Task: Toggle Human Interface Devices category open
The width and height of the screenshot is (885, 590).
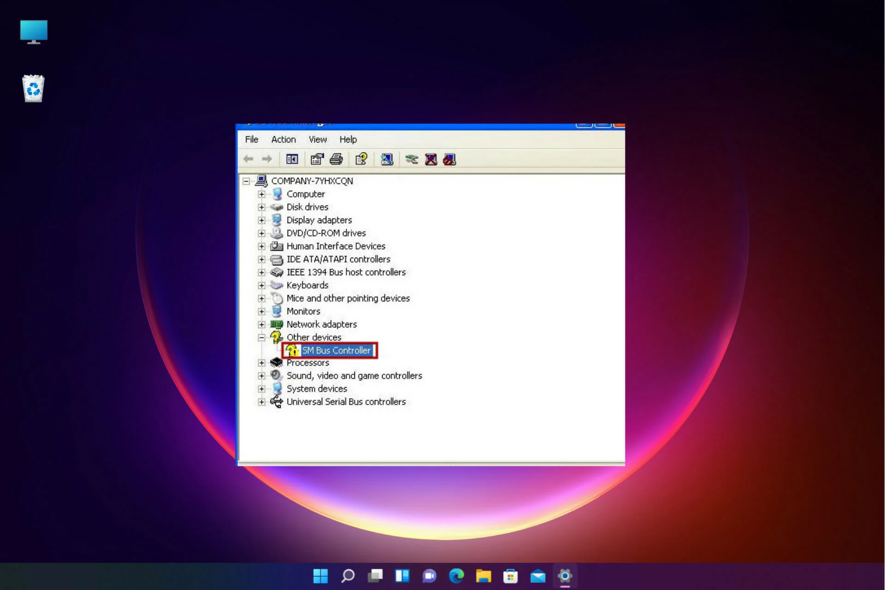Action: click(262, 246)
